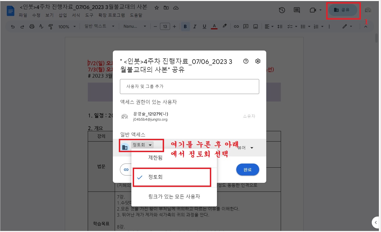This screenshot has width=381, height=232.
Task: Insert a link from toolbar
Action: (x=236, y=26)
